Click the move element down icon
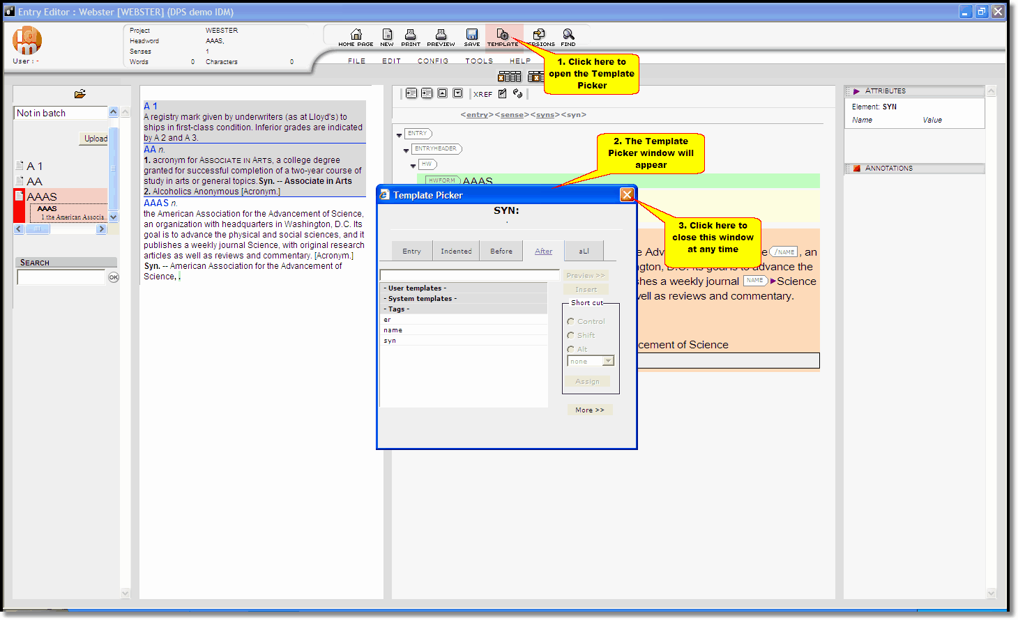The width and height of the screenshot is (1018, 620). [457, 93]
